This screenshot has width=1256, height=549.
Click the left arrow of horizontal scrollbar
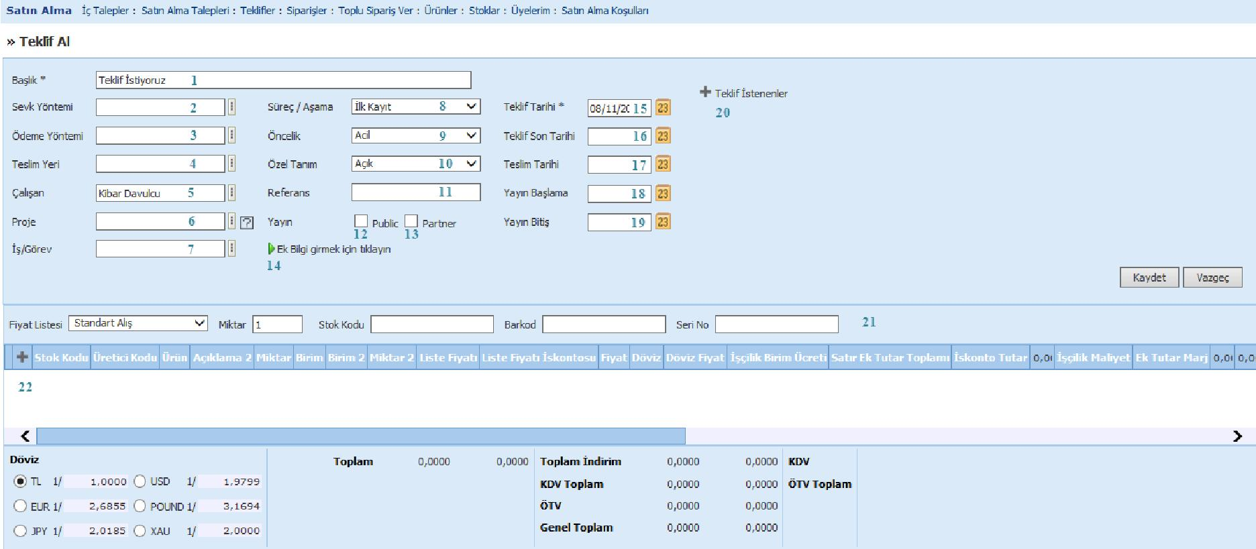25,436
